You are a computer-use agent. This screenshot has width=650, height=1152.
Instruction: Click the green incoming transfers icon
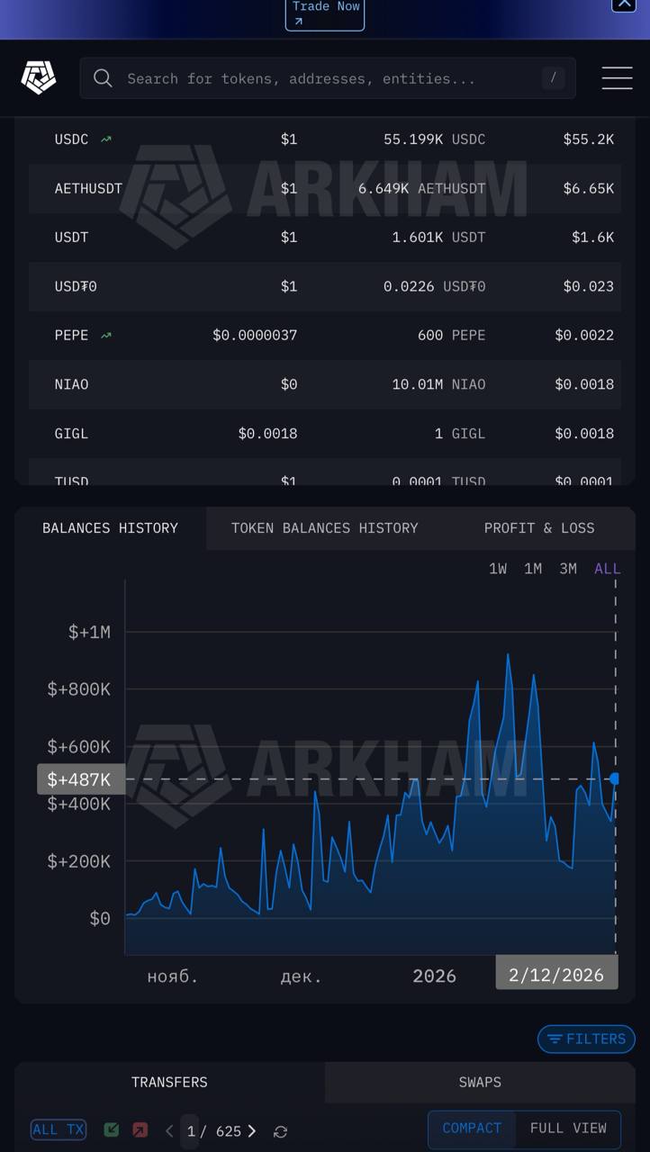[112, 1129]
